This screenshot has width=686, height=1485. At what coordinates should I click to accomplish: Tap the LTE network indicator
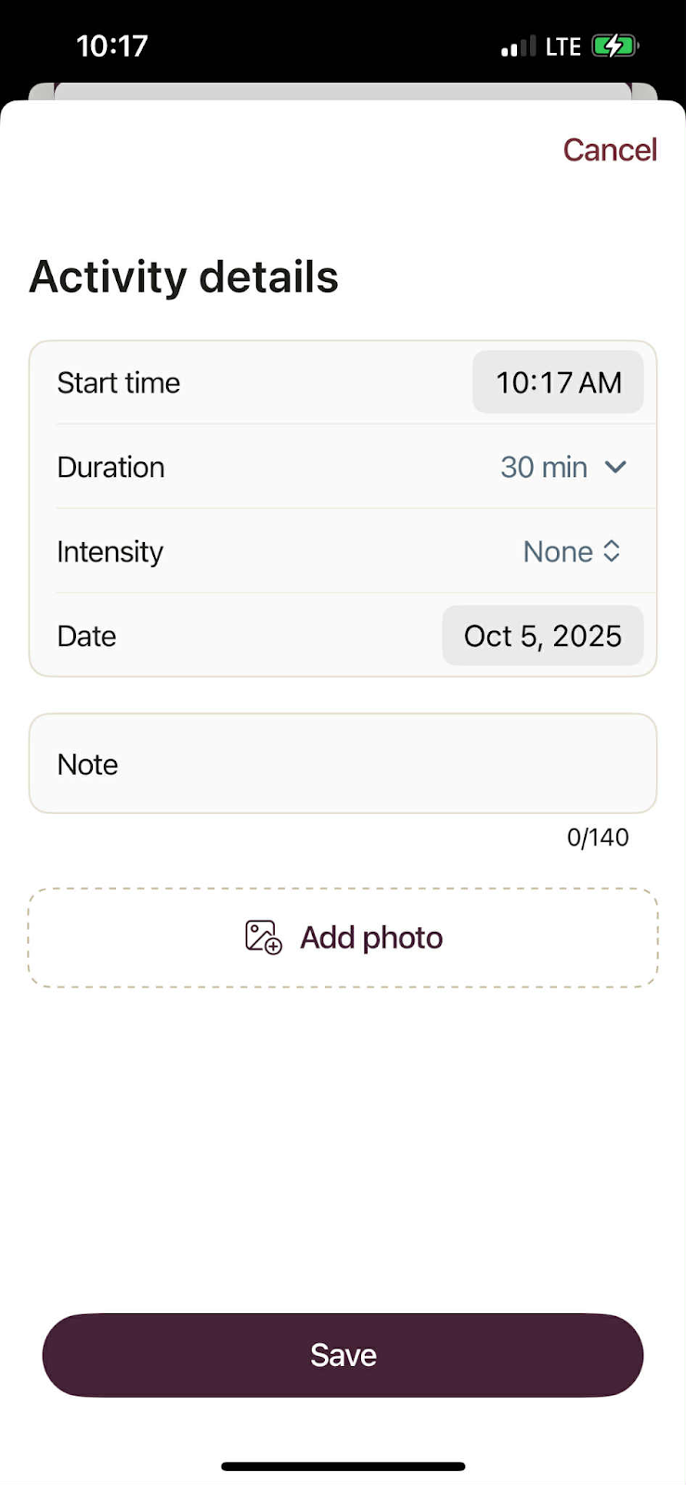coord(563,46)
